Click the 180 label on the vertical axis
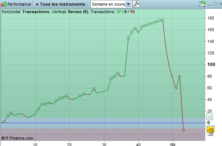The width and height of the screenshot is (222, 146). pyautogui.click(x=211, y=18)
